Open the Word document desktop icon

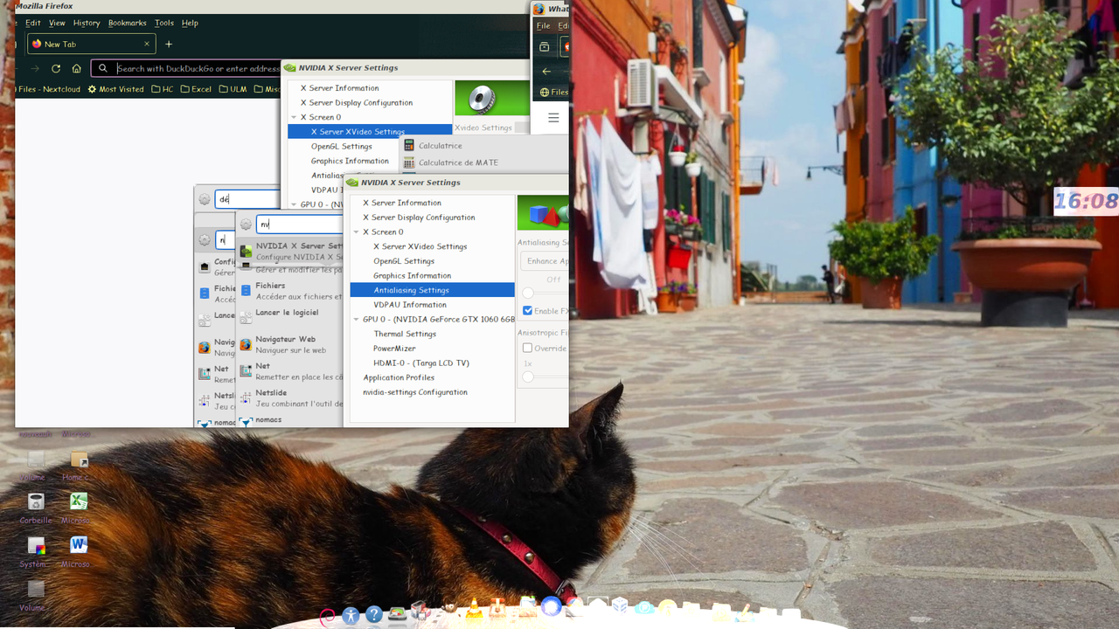pyautogui.click(x=78, y=550)
